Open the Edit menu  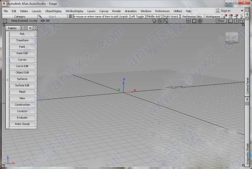[x=14, y=11]
